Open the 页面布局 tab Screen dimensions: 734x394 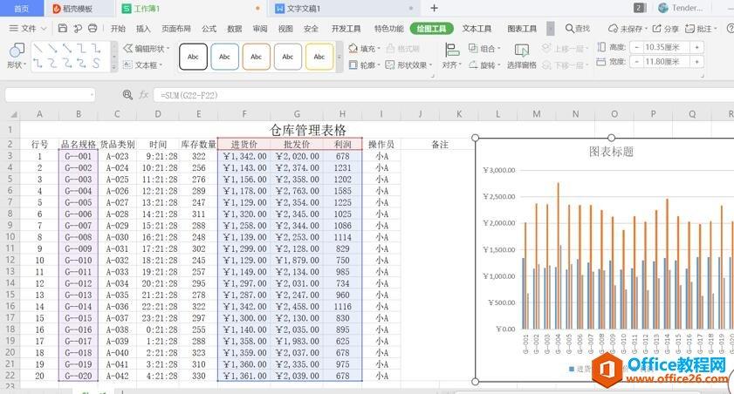(x=176, y=29)
